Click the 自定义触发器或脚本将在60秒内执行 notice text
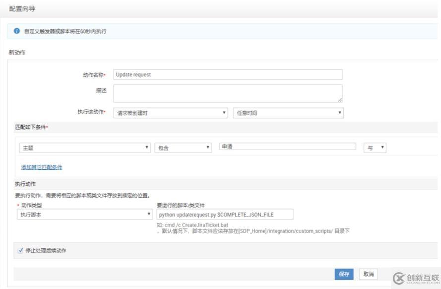 [x=65, y=32]
